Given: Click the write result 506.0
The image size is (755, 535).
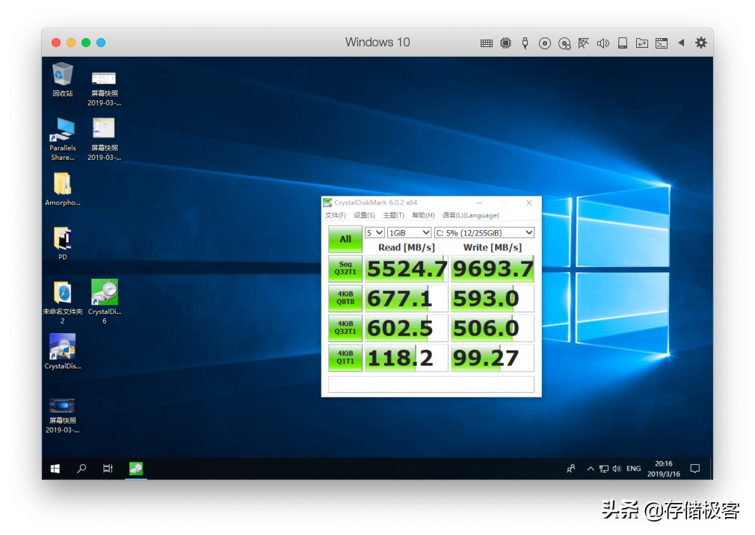Looking at the screenshot, I should (493, 329).
